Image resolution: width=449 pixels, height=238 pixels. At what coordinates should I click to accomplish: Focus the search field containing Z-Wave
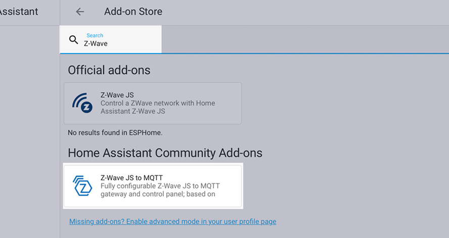pos(111,39)
